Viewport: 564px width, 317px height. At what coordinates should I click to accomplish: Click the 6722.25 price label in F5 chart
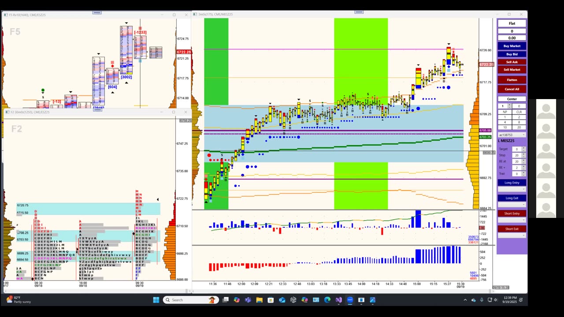click(184, 52)
